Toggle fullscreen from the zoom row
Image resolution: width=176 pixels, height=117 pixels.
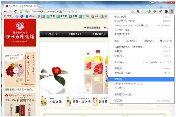169,62
